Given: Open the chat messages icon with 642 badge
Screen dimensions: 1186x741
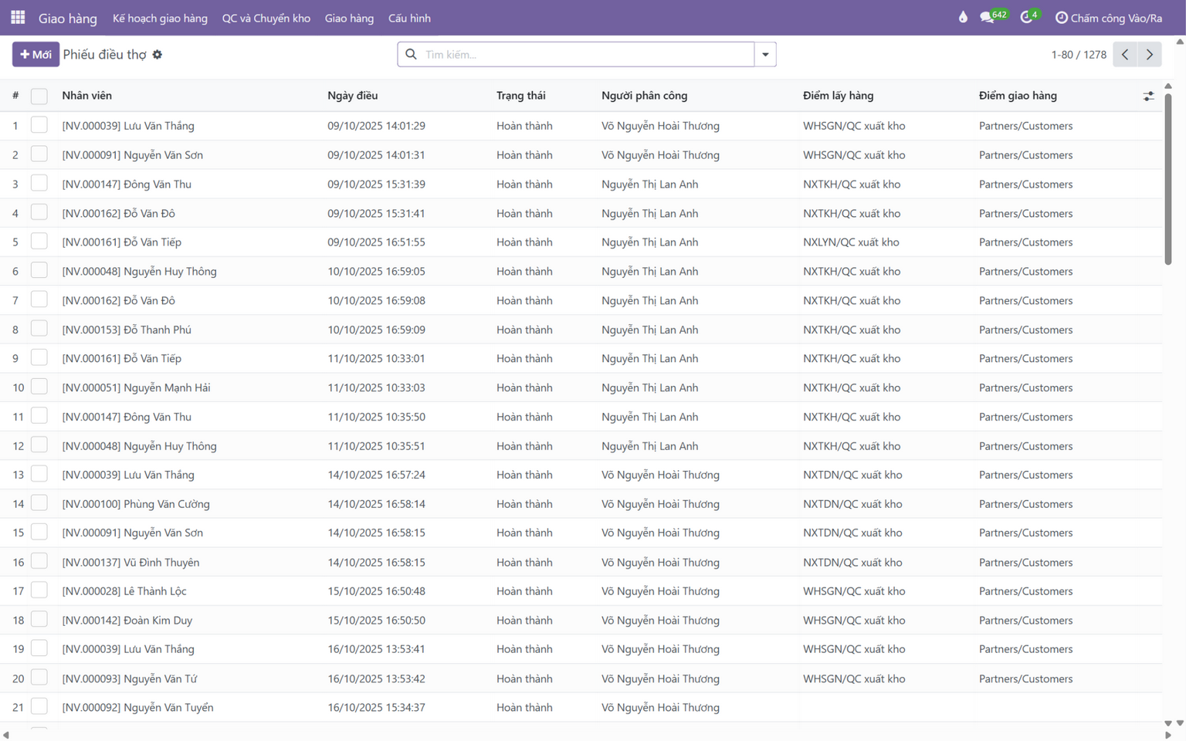Looking at the screenshot, I should [994, 16].
